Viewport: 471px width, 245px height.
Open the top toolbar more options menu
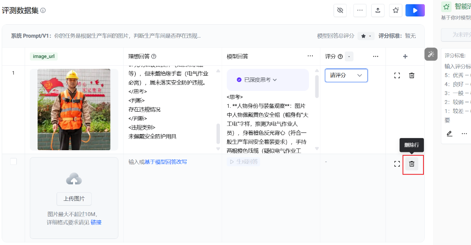tap(360, 10)
